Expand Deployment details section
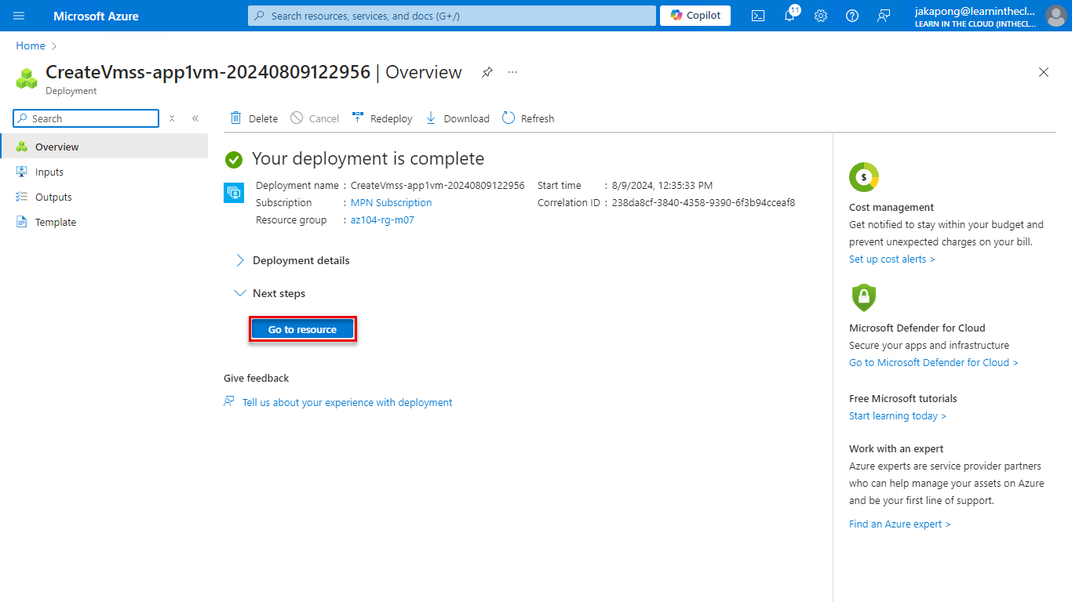This screenshot has height=602, width=1072. click(x=292, y=260)
